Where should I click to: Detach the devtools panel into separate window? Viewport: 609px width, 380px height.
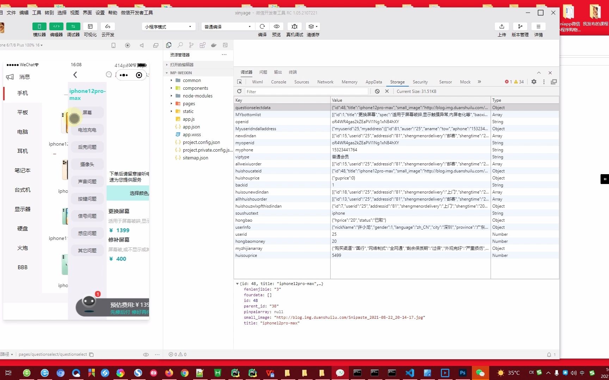(x=554, y=82)
